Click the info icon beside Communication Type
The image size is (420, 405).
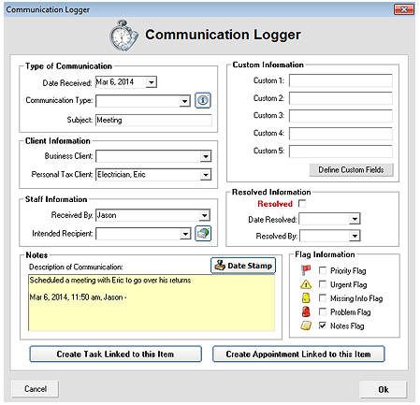point(203,100)
